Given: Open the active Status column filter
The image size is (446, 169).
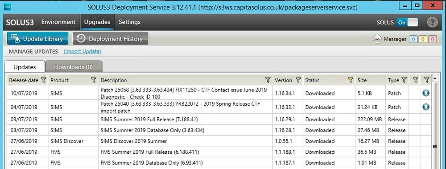Looking at the screenshot, I should click(351, 80).
